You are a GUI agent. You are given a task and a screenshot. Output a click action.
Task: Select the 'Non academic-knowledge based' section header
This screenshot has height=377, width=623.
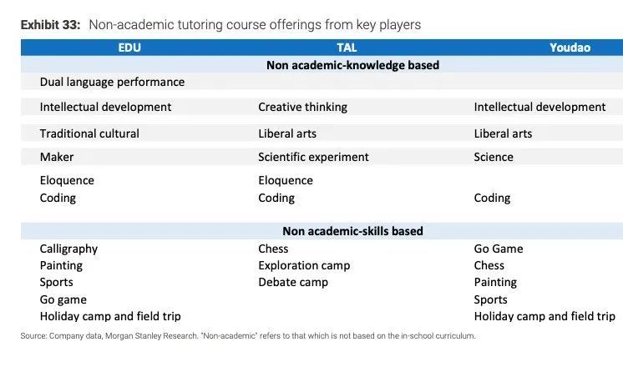pyautogui.click(x=352, y=65)
